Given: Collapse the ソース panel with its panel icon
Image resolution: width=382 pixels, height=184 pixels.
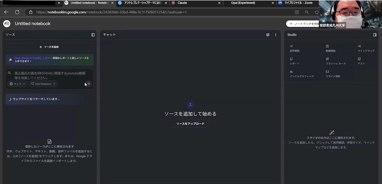Looking at the screenshot, I should click(93, 35).
